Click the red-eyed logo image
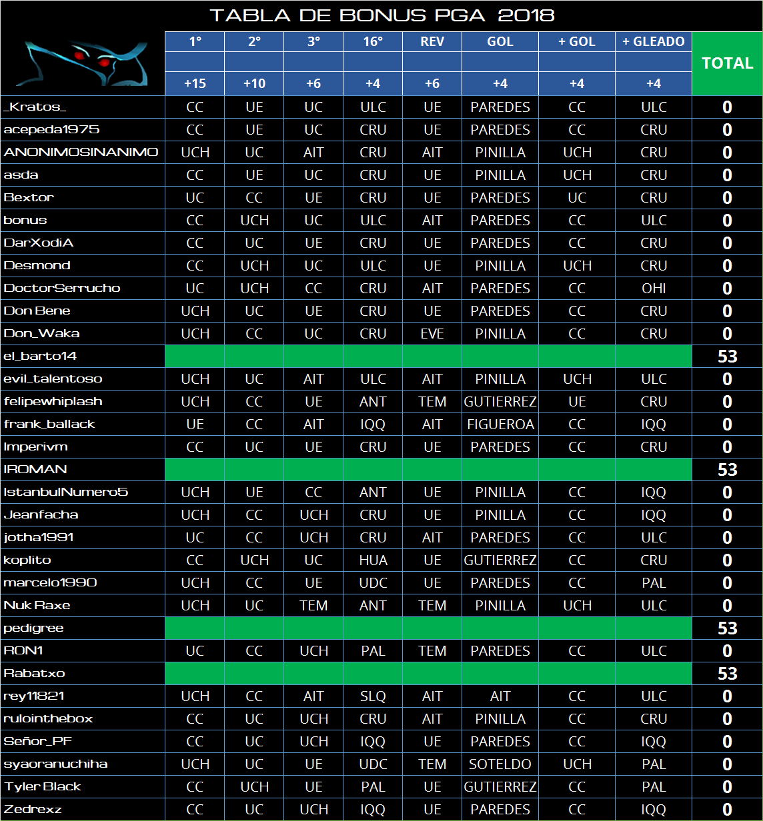The image size is (763, 821). pyautogui.click(x=83, y=63)
